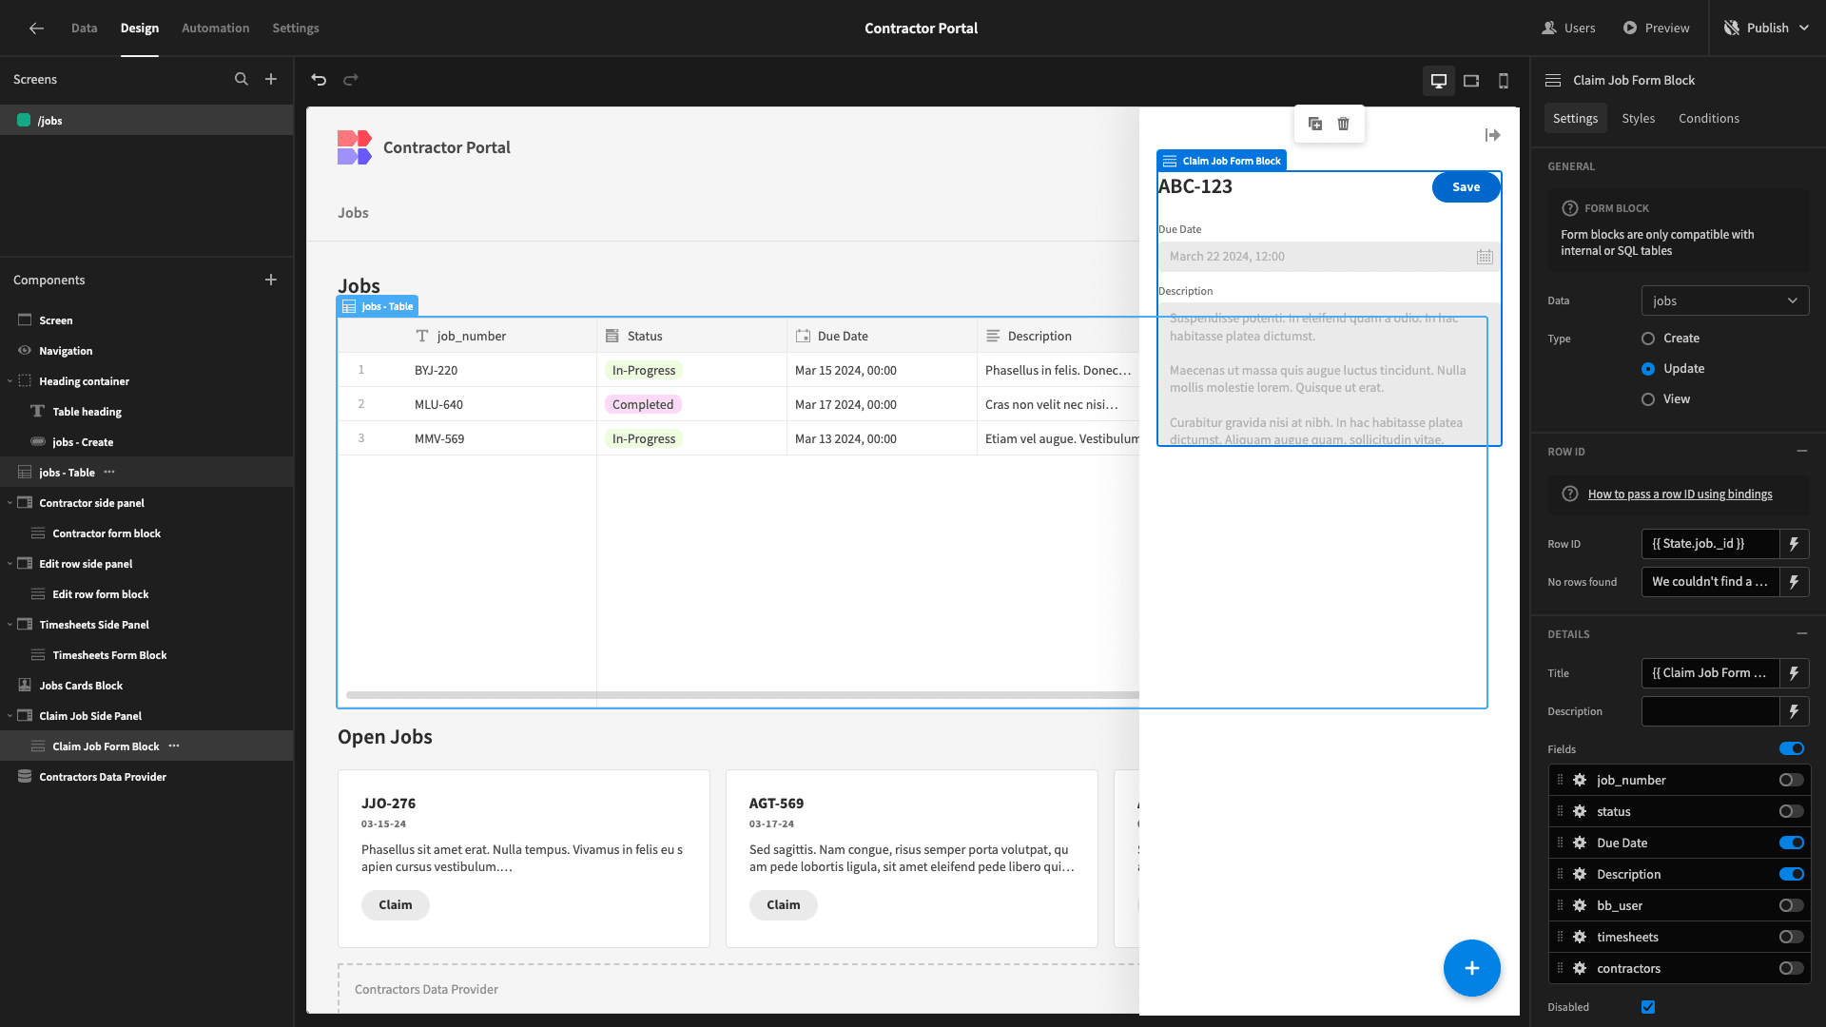Enable the job_number field toggle
This screenshot has width=1826, height=1027.
1792,780
